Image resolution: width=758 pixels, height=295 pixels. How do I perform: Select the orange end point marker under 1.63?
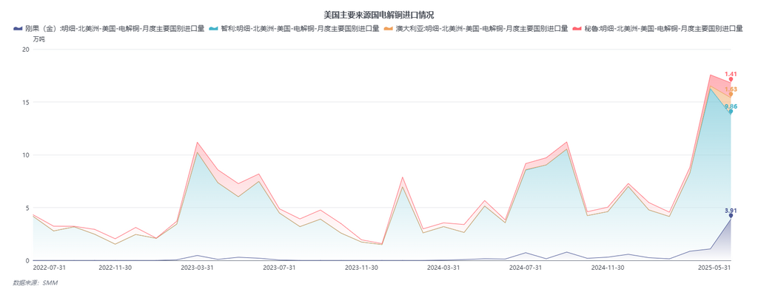[x=731, y=94]
